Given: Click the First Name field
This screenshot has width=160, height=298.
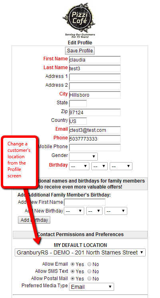Looking at the screenshot, I should pos(95,60).
